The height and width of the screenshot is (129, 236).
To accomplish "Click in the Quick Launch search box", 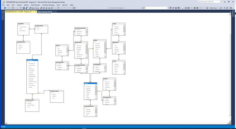I will [x=209, y=2].
